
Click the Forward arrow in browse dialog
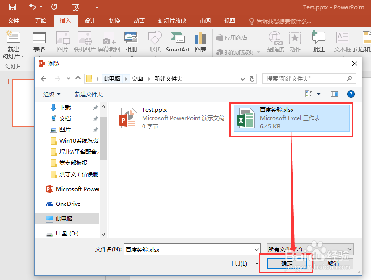(57, 79)
